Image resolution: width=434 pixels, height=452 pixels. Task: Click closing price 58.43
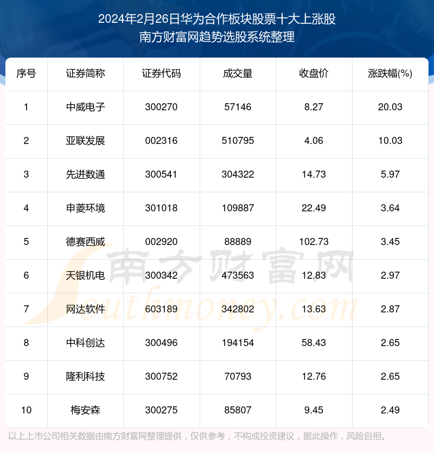pos(314,343)
